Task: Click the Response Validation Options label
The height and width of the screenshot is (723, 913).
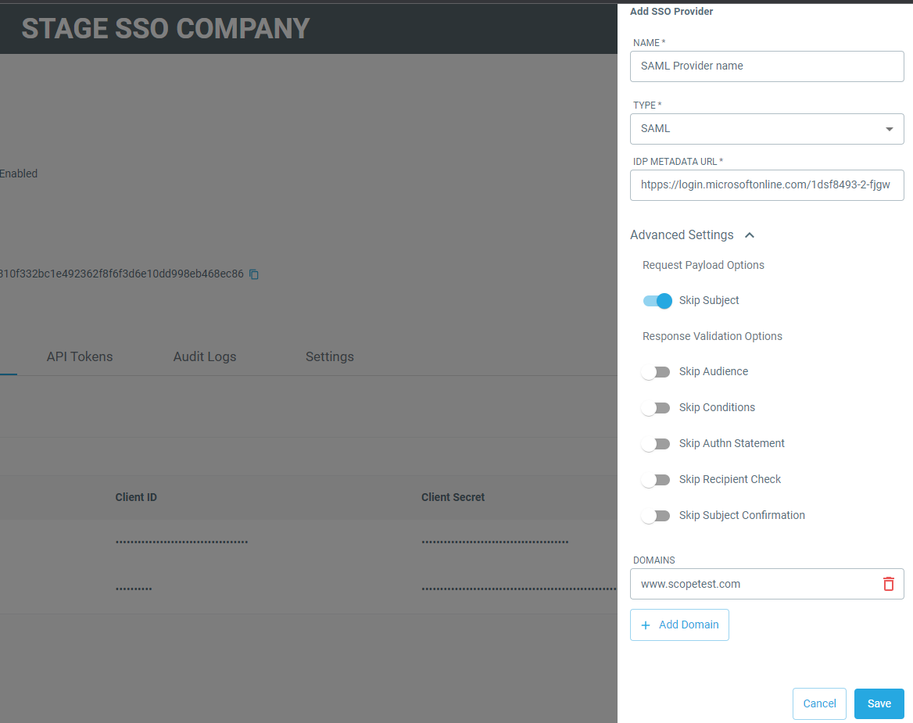Action: (712, 336)
